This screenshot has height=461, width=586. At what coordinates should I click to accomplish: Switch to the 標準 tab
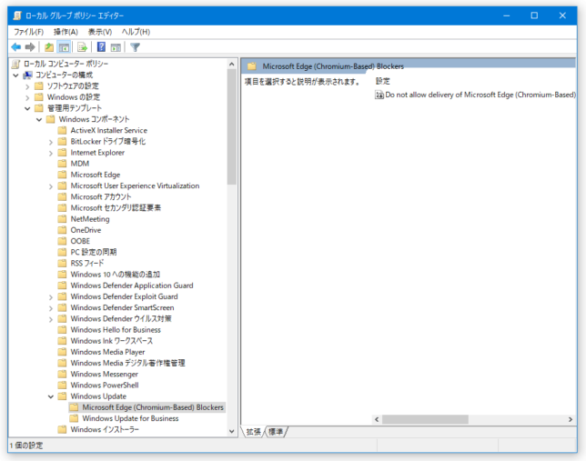tap(276, 432)
